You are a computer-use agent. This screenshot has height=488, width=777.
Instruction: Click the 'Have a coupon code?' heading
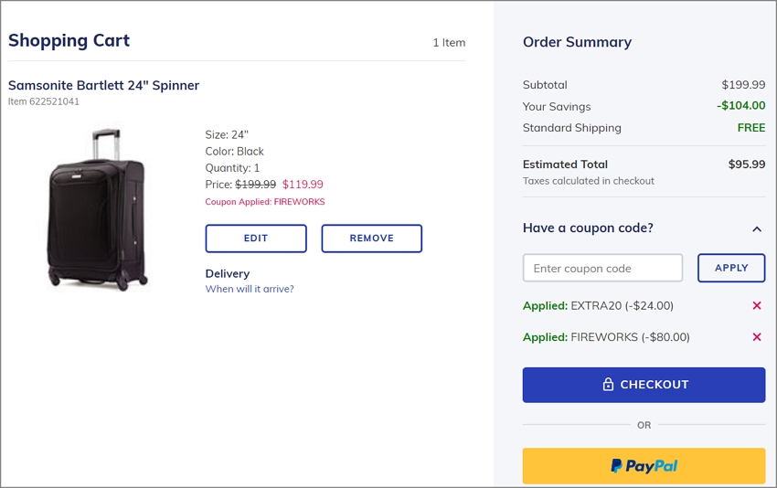(x=588, y=228)
